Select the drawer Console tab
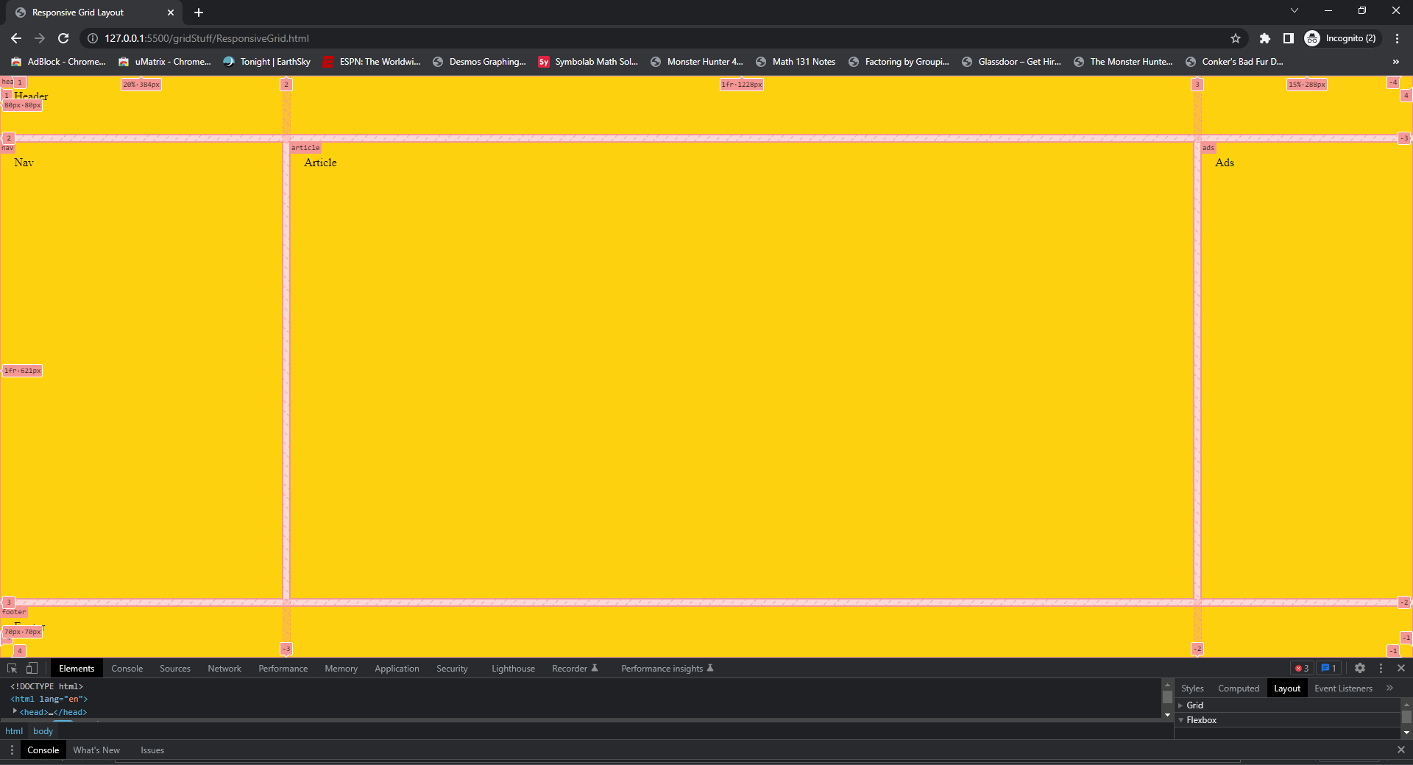The image size is (1413, 765). point(43,750)
